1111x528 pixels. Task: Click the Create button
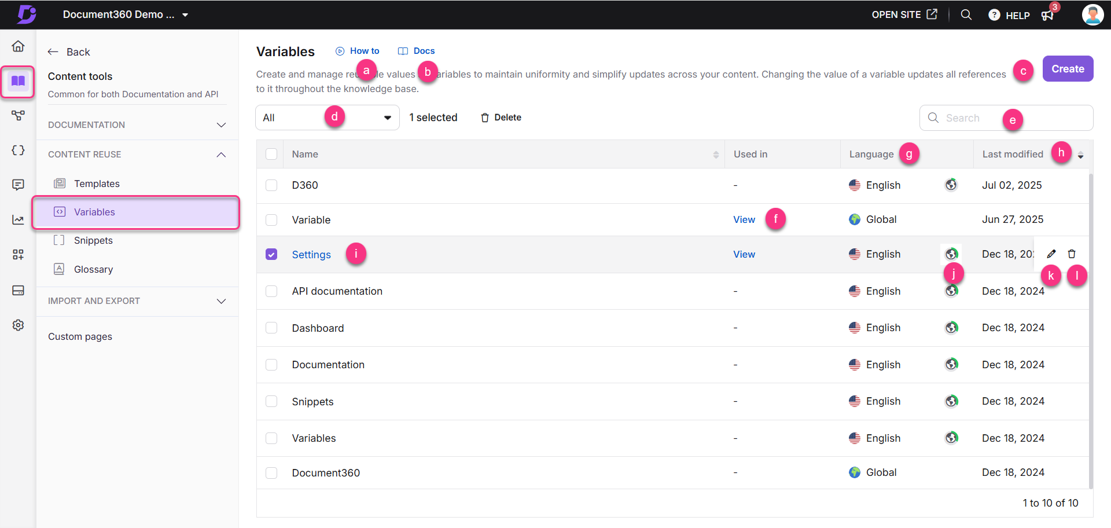click(1068, 69)
